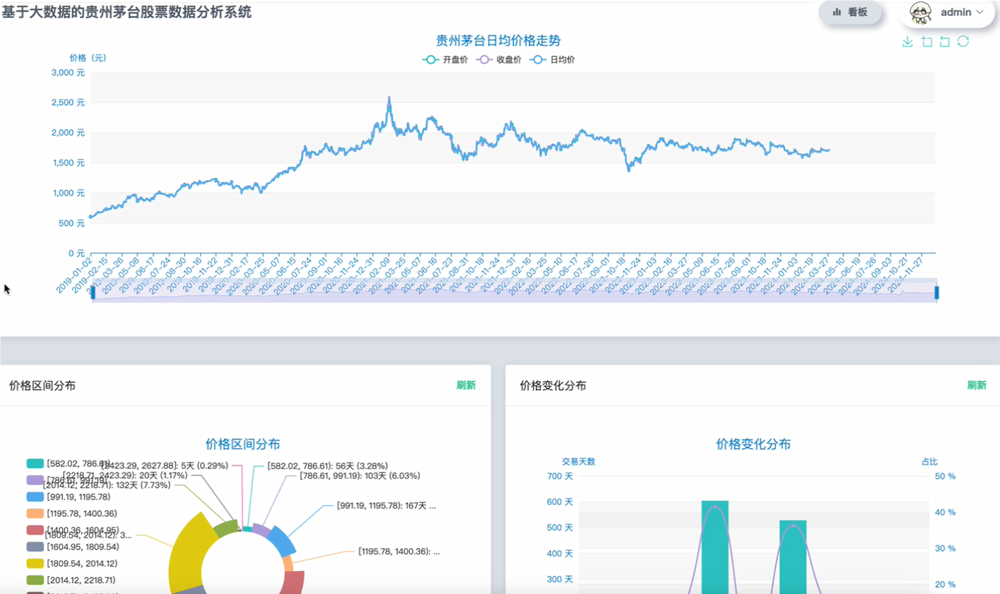Click the axis title 价格（元）

(x=88, y=58)
